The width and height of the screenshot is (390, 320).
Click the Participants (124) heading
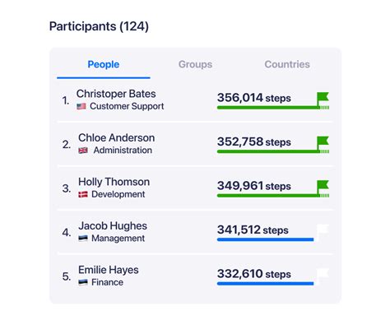click(x=99, y=26)
